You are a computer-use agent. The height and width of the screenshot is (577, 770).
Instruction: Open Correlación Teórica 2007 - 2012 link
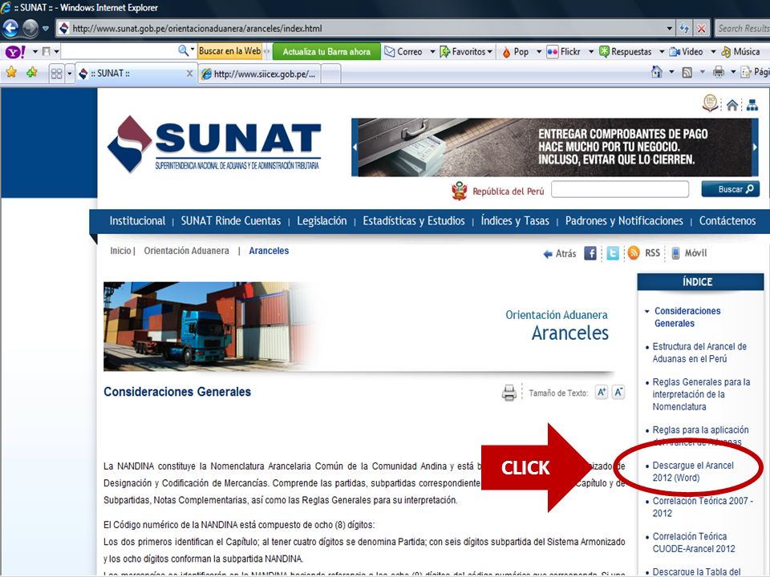703,506
